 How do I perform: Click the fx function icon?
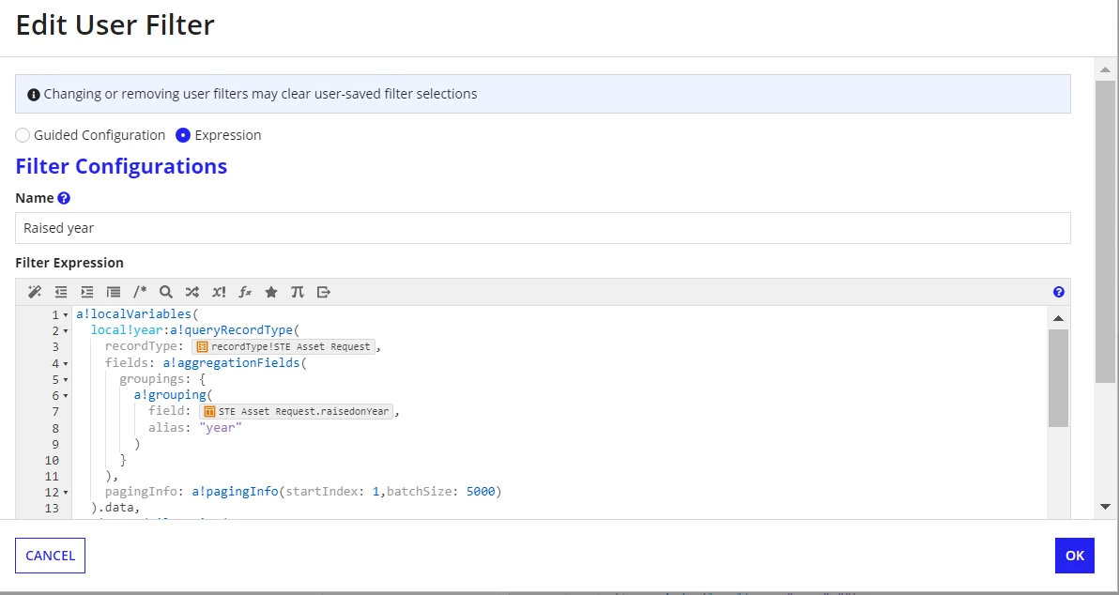click(x=245, y=292)
